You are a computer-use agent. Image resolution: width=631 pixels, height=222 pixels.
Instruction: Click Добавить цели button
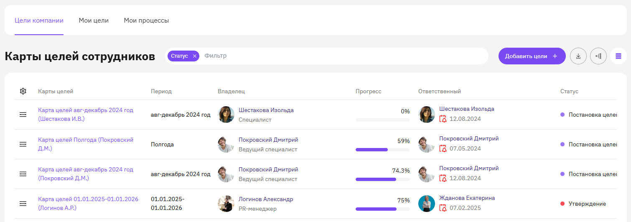(532, 56)
